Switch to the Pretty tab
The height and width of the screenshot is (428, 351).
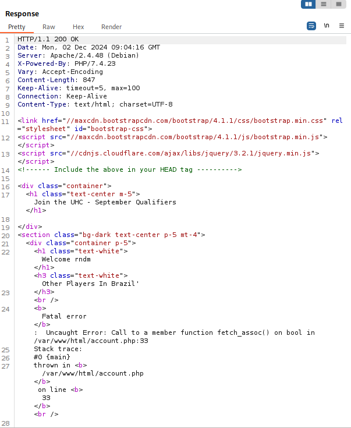tap(17, 27)
